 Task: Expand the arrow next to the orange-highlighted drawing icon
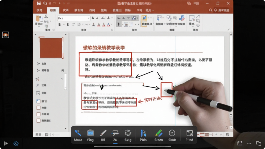tap(148, 18)
